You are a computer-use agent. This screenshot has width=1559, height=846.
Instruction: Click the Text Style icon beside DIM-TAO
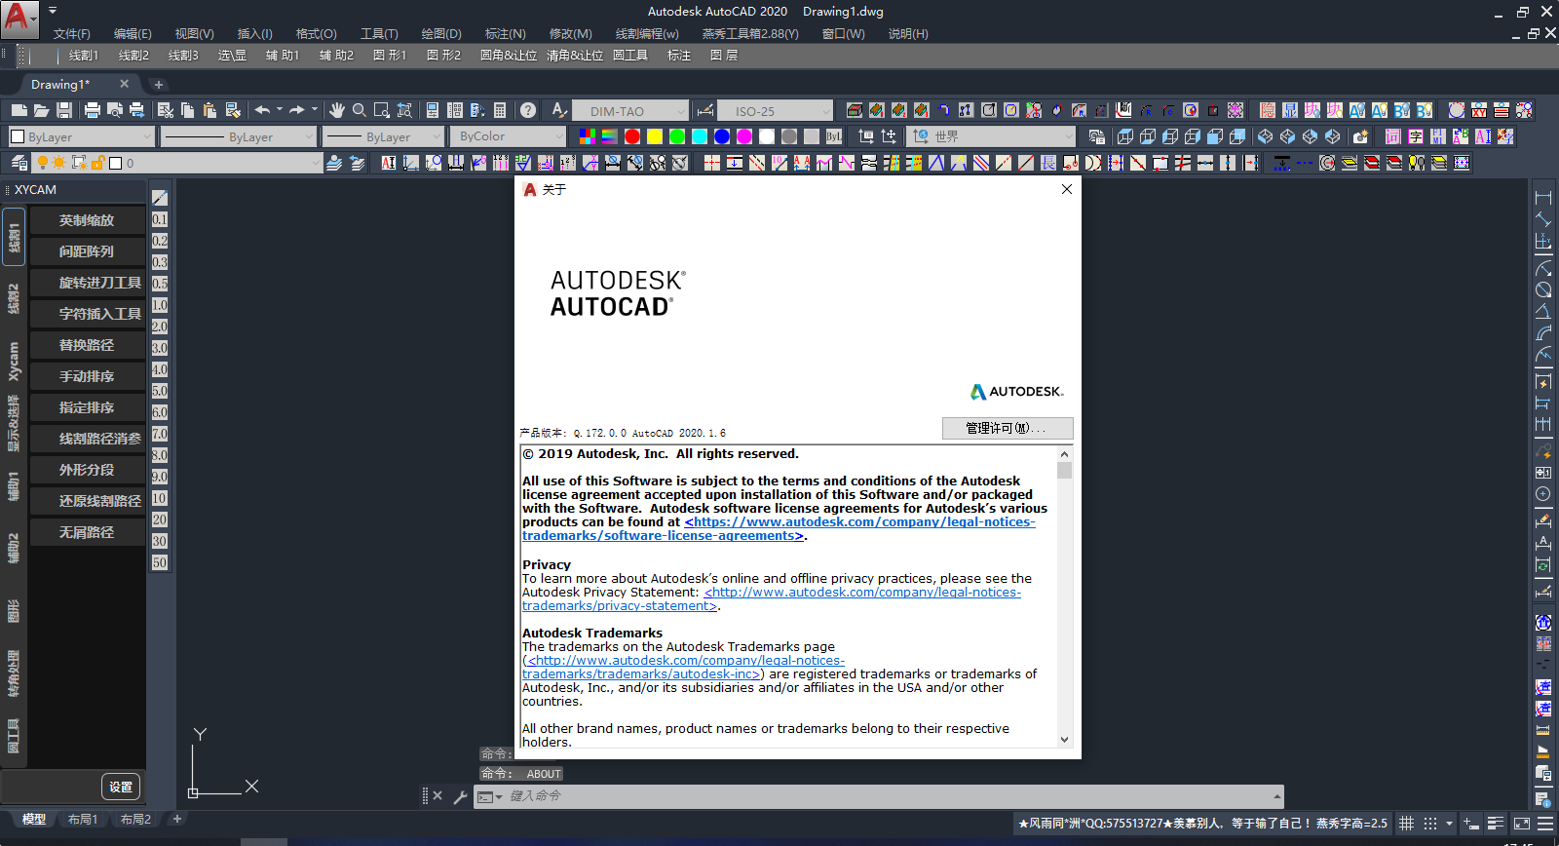558,110
